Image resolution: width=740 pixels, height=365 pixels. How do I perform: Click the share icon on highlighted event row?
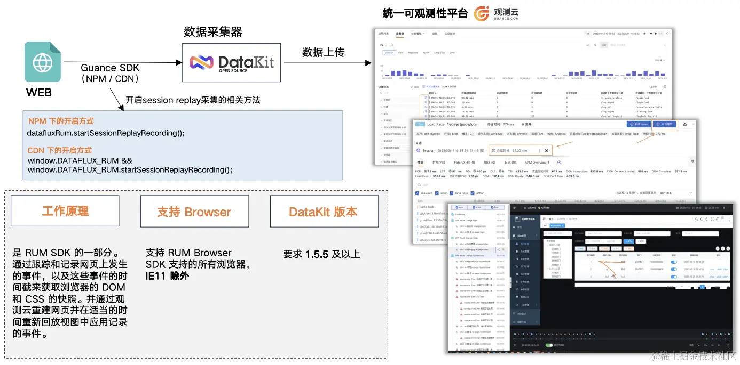[x=499, y=249]
